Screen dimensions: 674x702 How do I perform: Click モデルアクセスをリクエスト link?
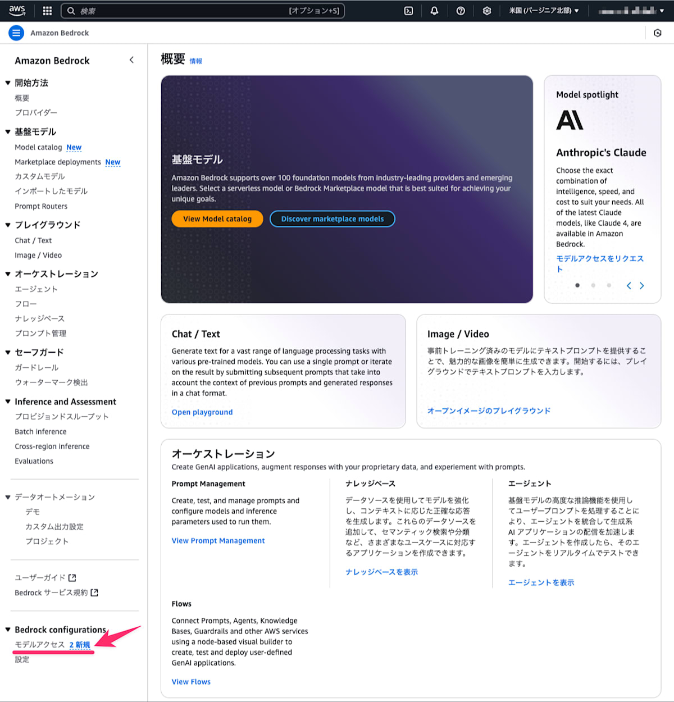coord(600,263)
